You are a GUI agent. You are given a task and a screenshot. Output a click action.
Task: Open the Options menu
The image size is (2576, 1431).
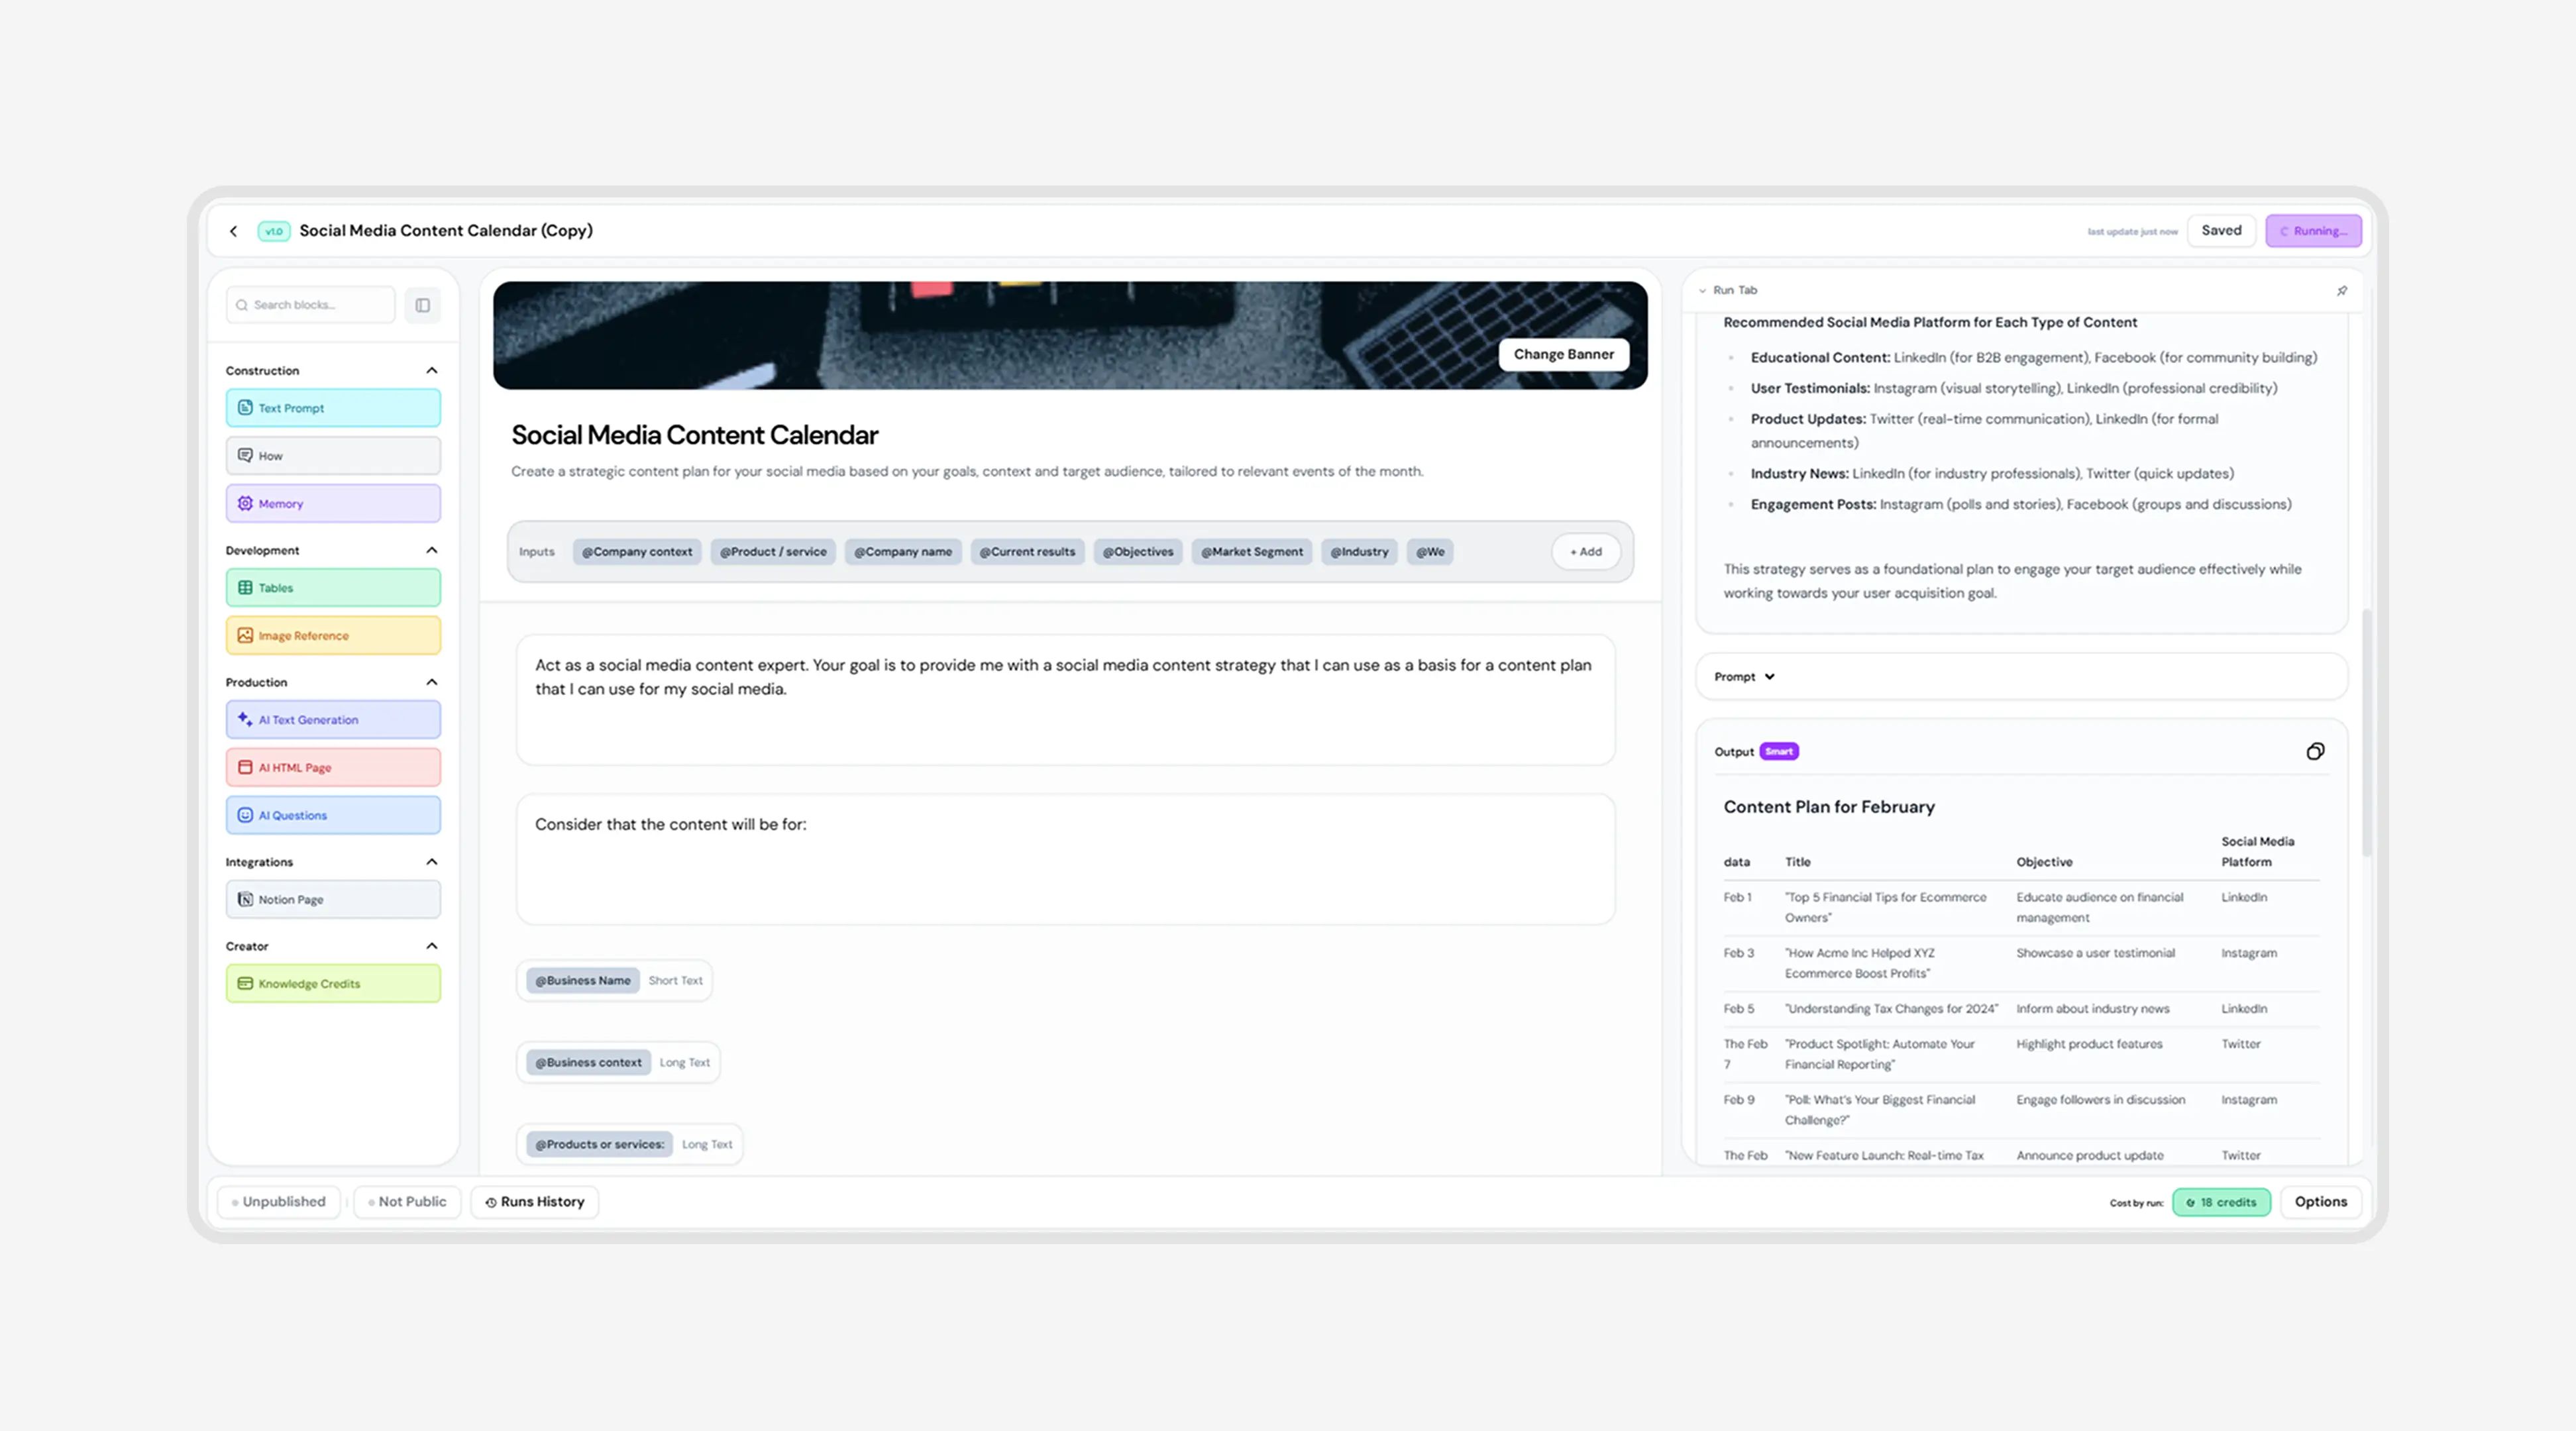2321,1201
